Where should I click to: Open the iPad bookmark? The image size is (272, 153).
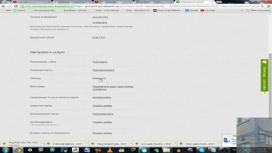(x=6, y=10)
